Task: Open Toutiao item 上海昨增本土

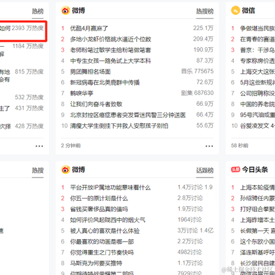Action: pos(258,220)
